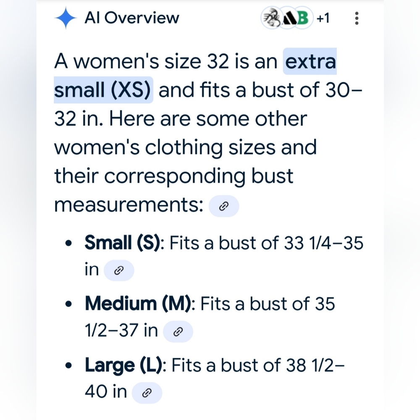This screenshot has height=420, width=420.
Task: Select the bold 'Small (S)' label
Action: tap(122, 243)
